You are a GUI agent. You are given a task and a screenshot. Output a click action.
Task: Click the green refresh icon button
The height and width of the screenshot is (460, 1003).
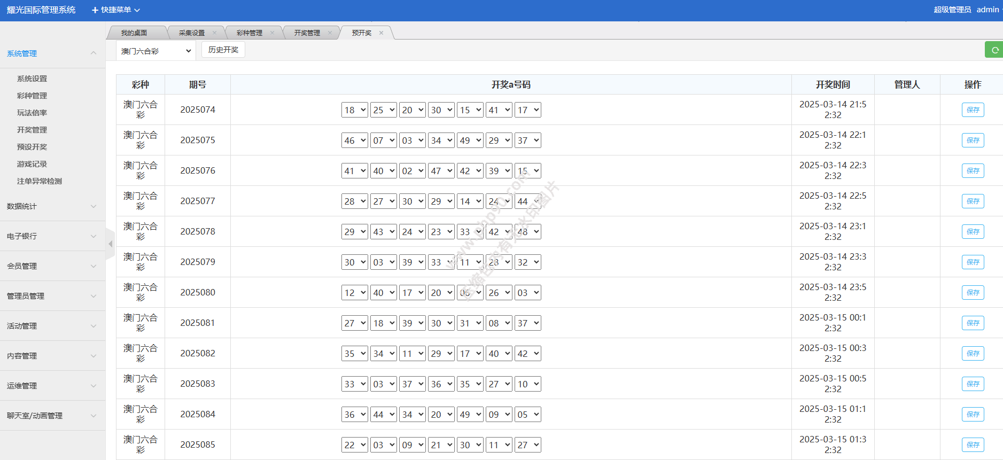point(994,50)
